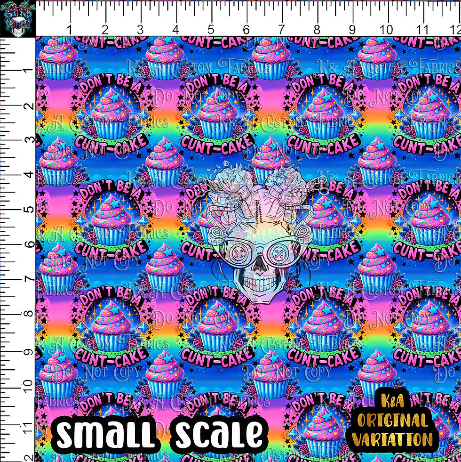
Task: Select number 3 on the horizontal ruler
Action: (x=140, y=30)
